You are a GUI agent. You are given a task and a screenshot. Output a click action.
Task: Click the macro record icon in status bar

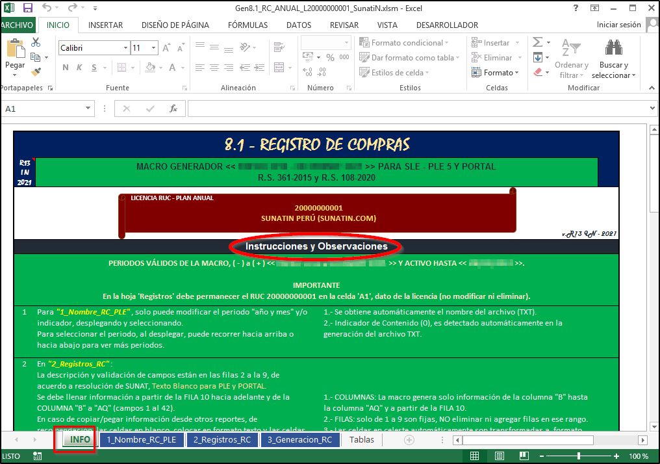[38, 456]
